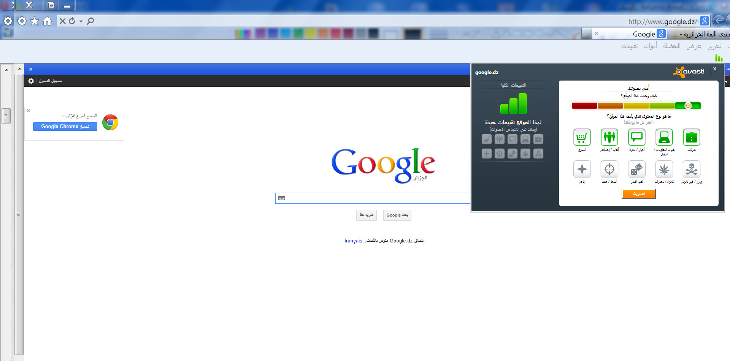Open favorites with the star icon
Image resolution: width=730 pixels, height=361 pixels.
pos(35,21)
